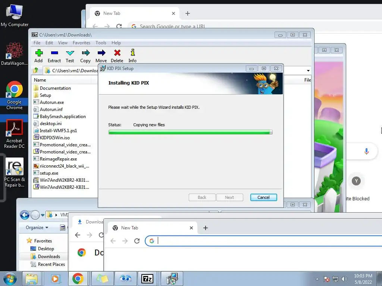The image size is (382, 286).
Task: Click the disabled Back button in setup
Action: tap(202, 197)
